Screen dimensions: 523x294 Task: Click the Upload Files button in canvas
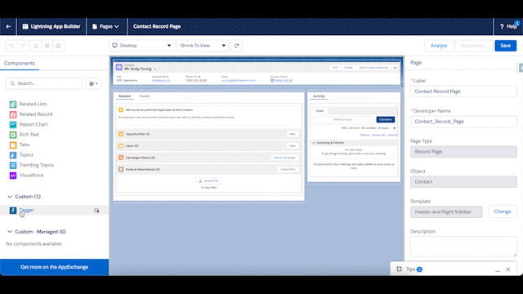(209, 181)
